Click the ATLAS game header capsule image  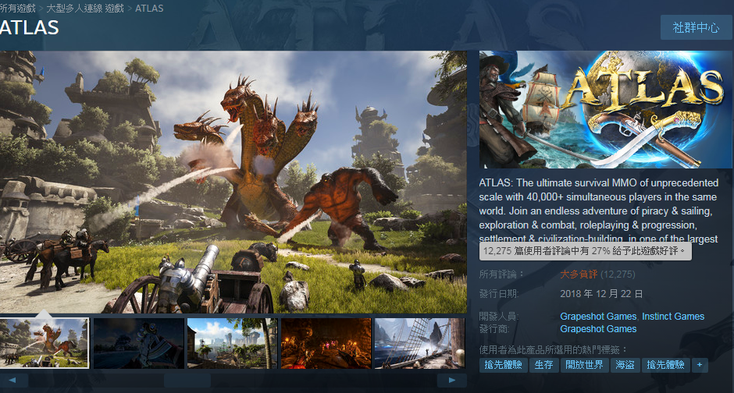(x=605, y=109)
